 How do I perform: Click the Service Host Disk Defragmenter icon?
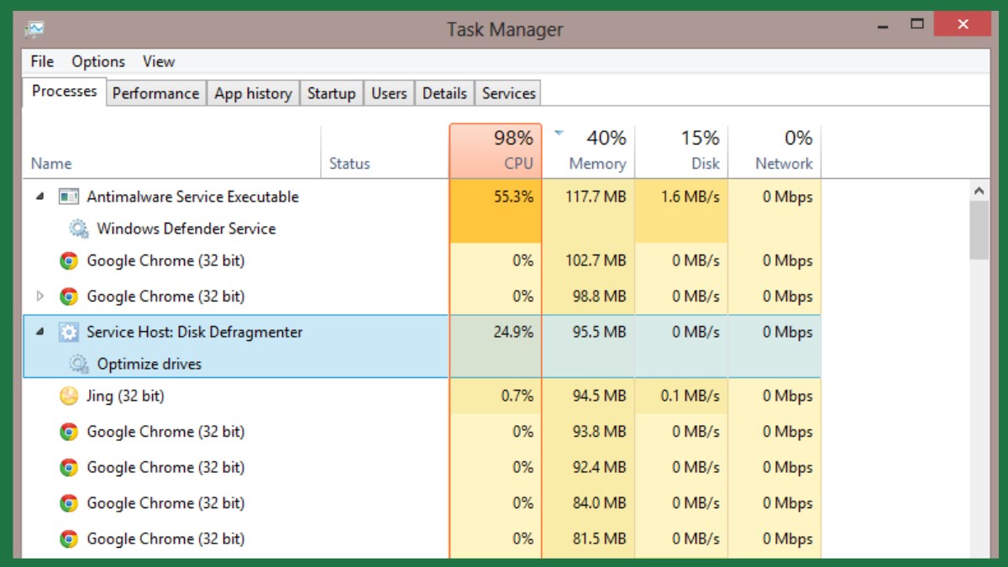tap(69, 332)
